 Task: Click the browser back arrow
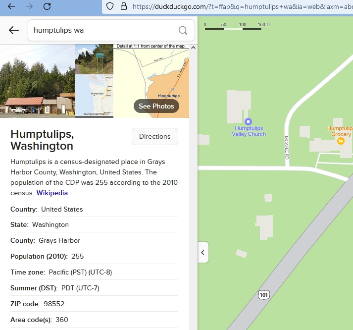click(11, 6)
